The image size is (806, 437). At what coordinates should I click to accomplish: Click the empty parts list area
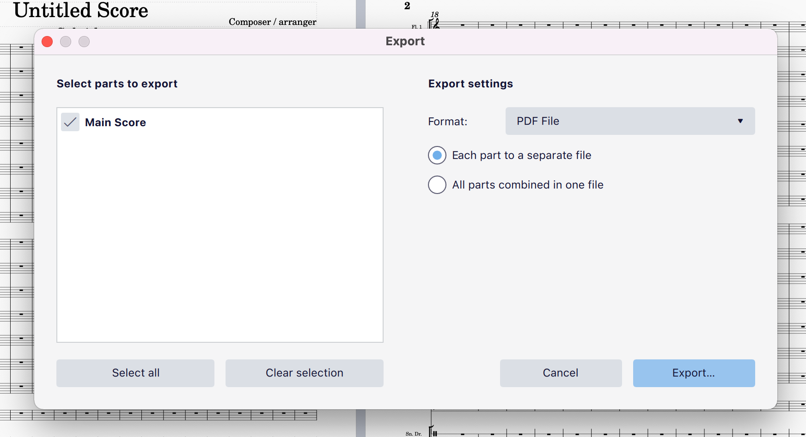(220, 240)
